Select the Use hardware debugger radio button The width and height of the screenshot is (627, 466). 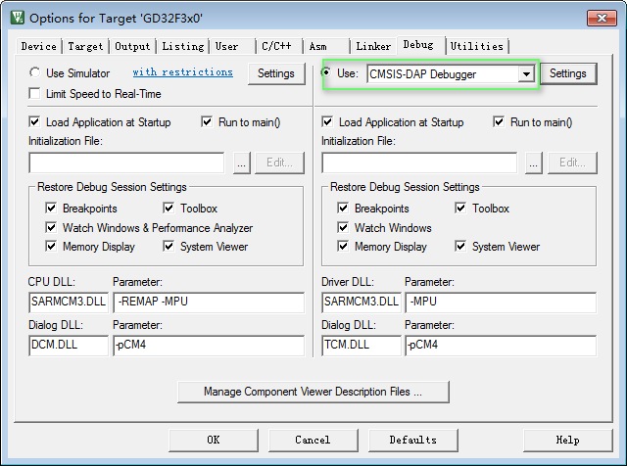point(326,72)
